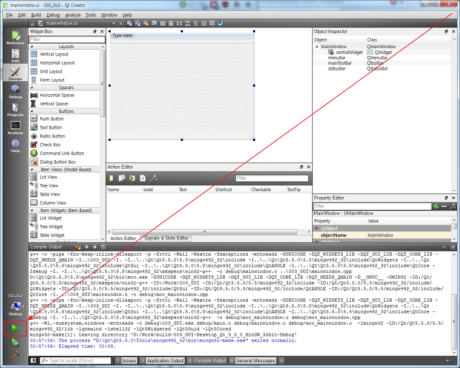Open the 003_GUI Debug kit selector
This screenshot has height=368, width=460.
pyautogui.click(x=15, y=305)
